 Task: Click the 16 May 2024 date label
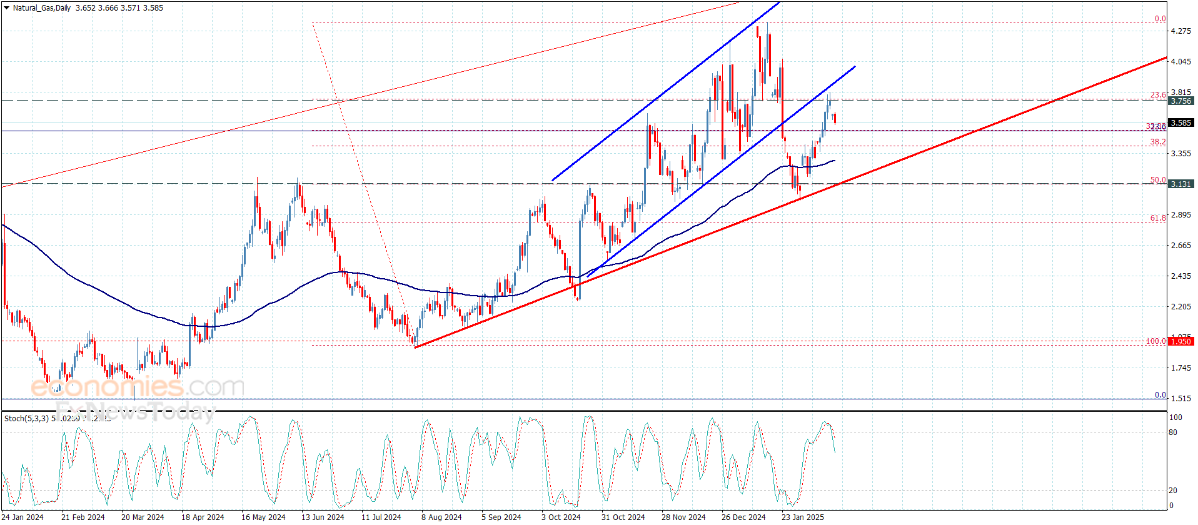(263, 517)
